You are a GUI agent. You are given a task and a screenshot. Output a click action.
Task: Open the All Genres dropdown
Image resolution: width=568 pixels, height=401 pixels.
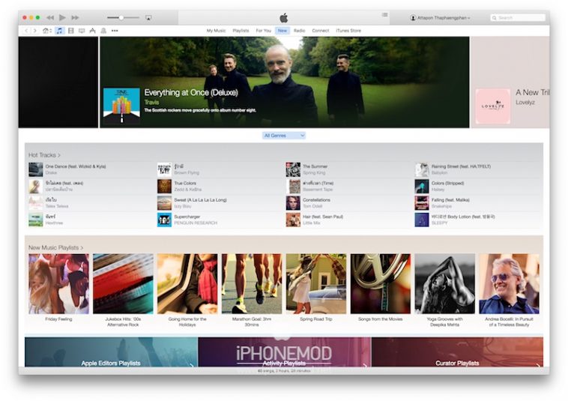point(284,136)
